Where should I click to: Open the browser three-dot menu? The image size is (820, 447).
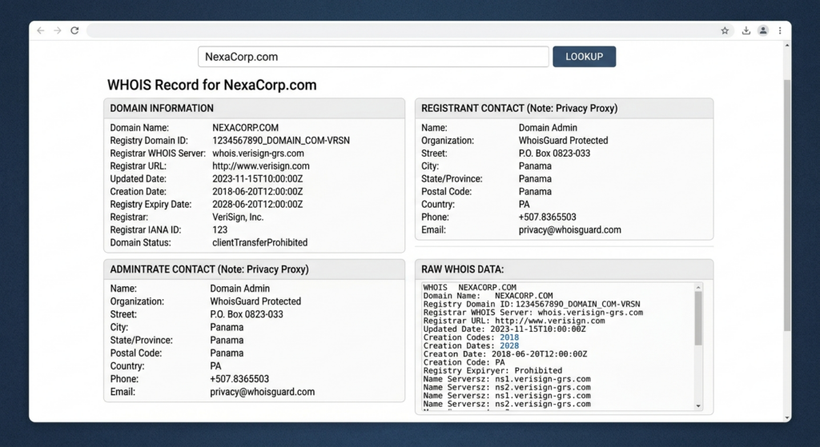780,31
